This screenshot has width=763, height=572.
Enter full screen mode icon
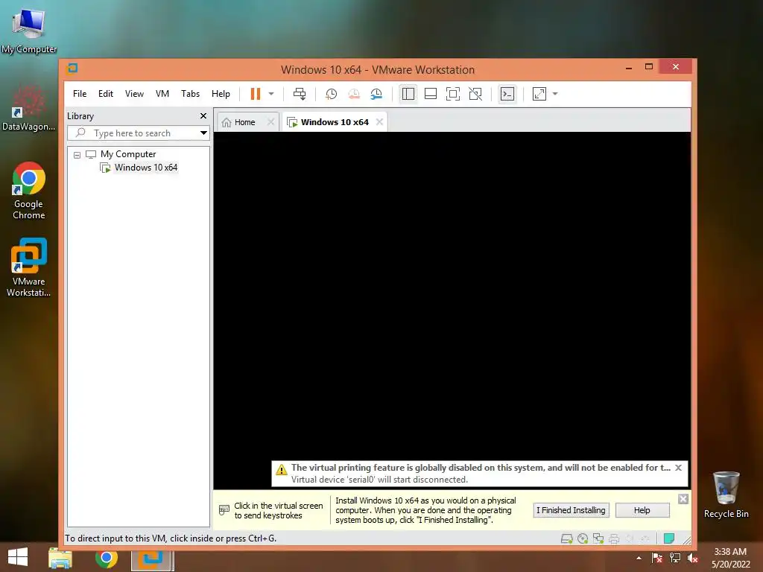click(x=453, y=94)
